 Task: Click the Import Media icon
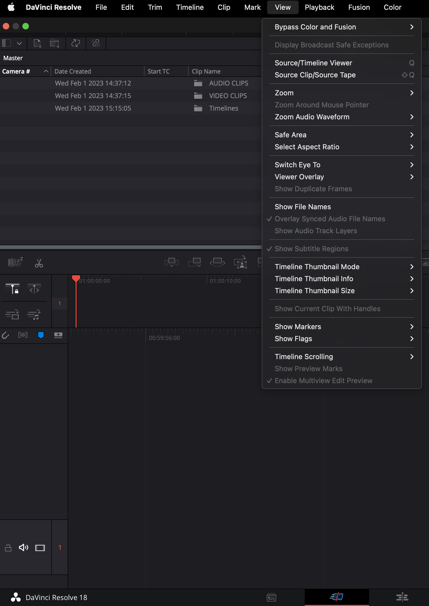click(x=37, y=43)
